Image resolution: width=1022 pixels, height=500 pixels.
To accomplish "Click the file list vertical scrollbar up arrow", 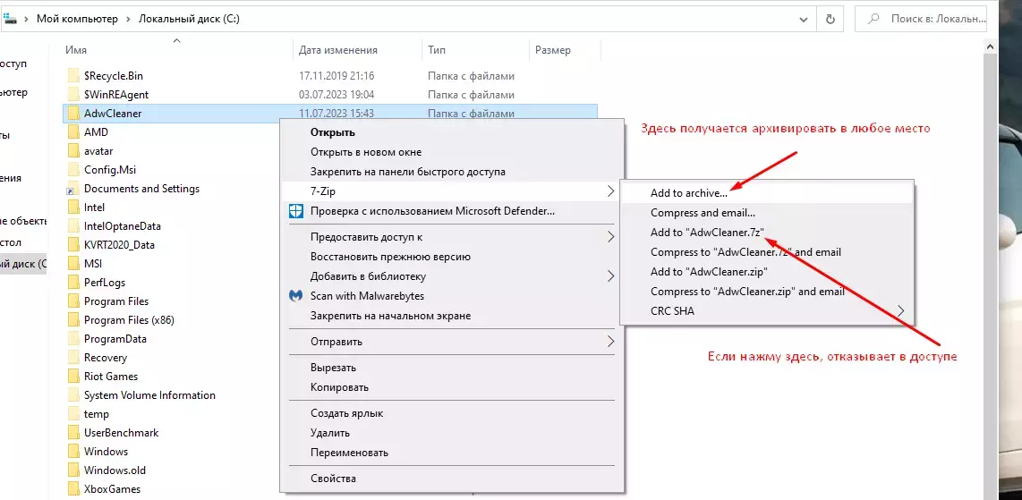I will click(x=991, y=46).
